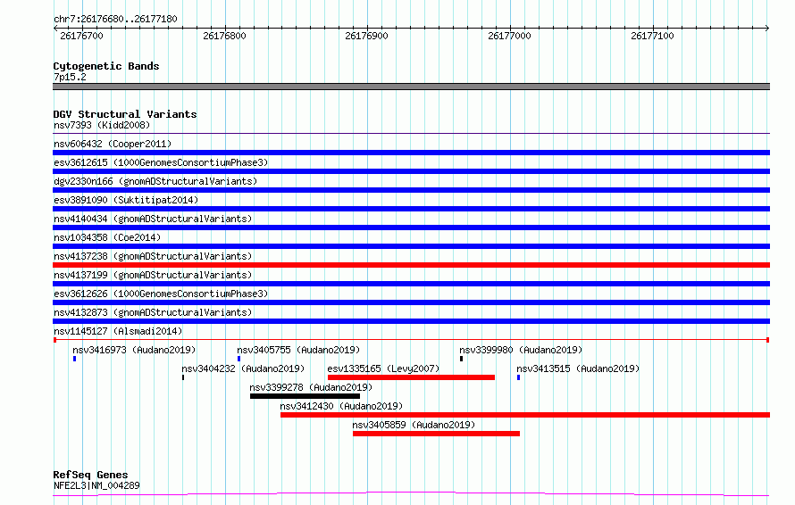Screen dimensions: 795x505
Task: Click the gray 7p15.2 cytogenetic band bar
Action: point(411,87)
